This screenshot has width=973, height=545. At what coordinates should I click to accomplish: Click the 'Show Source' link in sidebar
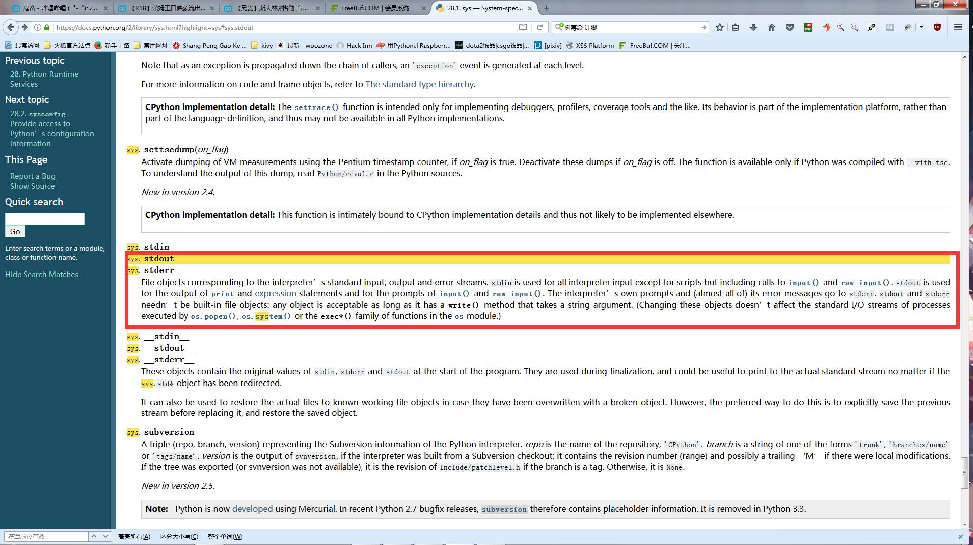point(30,186)
